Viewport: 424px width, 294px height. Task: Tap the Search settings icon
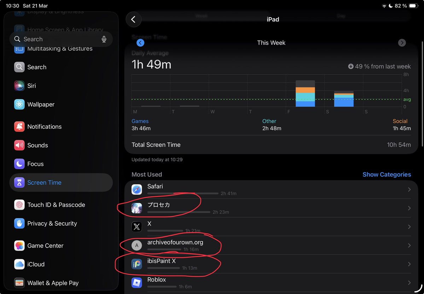[19, 67]
